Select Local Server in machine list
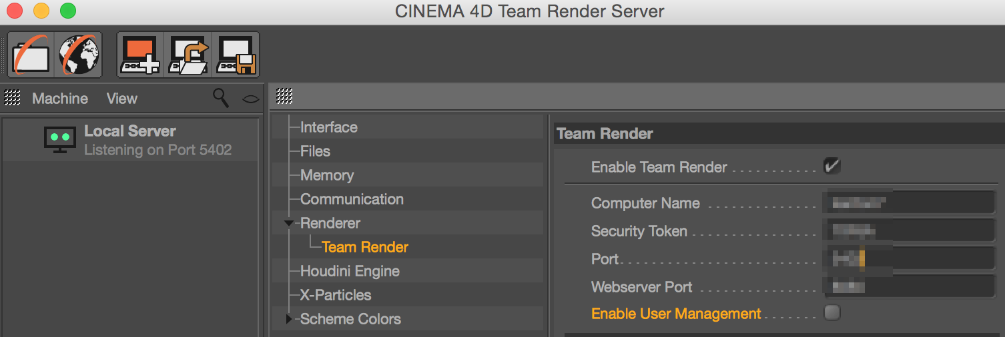This screenshot has width=1005, height=337. (130, 140)
